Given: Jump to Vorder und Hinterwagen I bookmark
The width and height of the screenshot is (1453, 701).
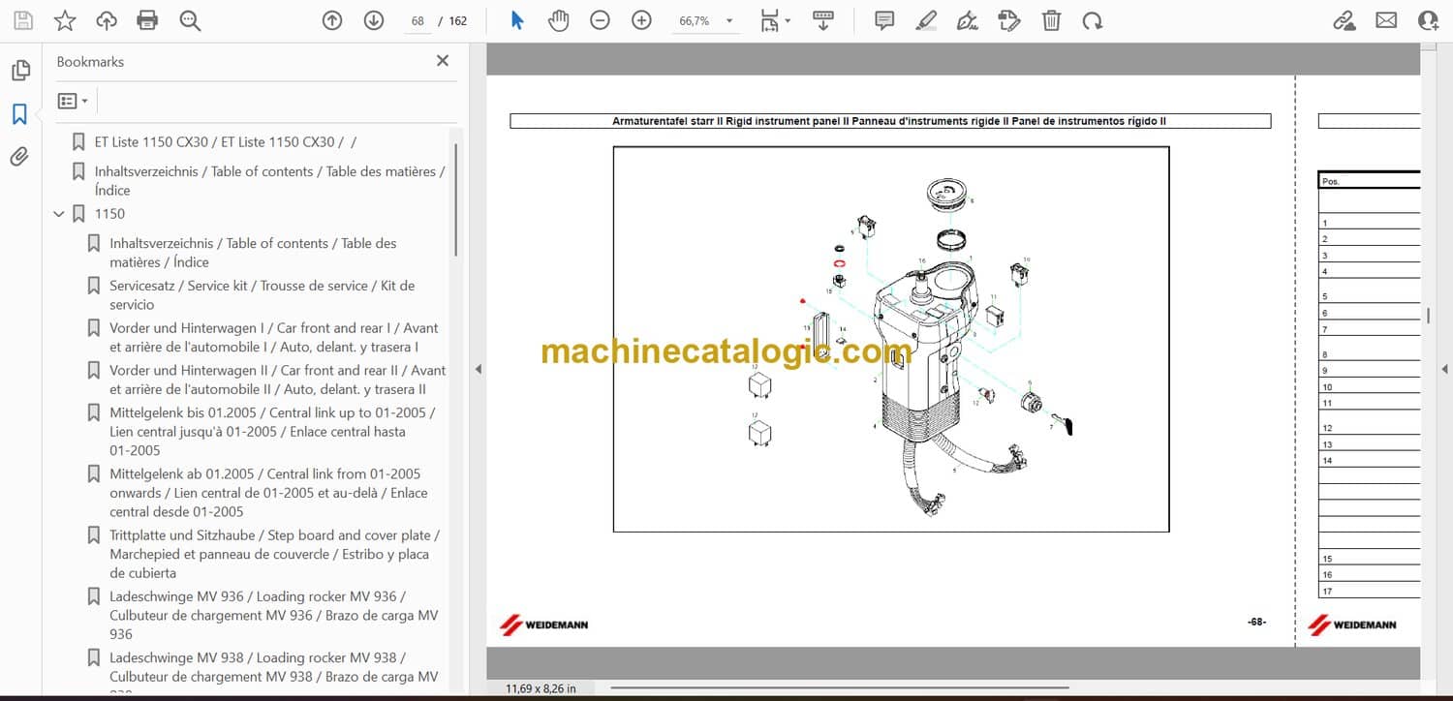Looking at the screenshot, I should pos(274,338).
